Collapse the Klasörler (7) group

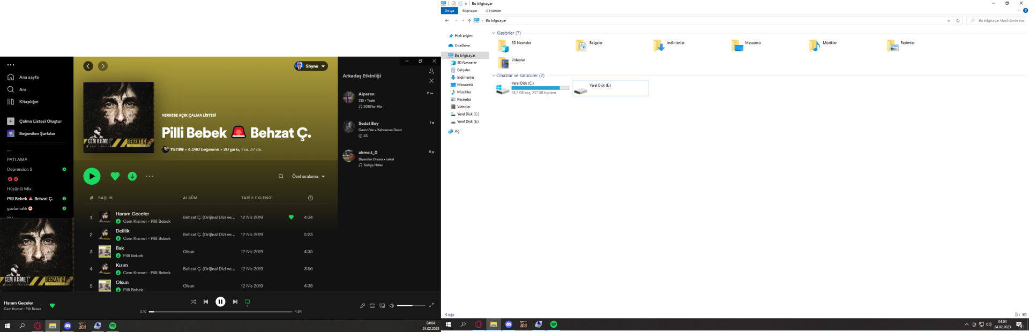(x=494, y=33)
